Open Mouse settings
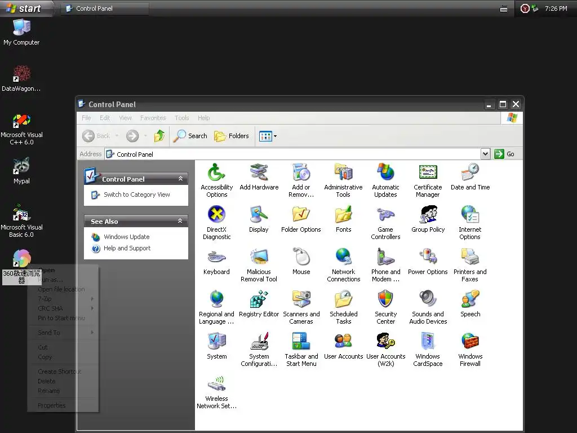The height and width of the screenshot is (433, 577). [301, 262]
